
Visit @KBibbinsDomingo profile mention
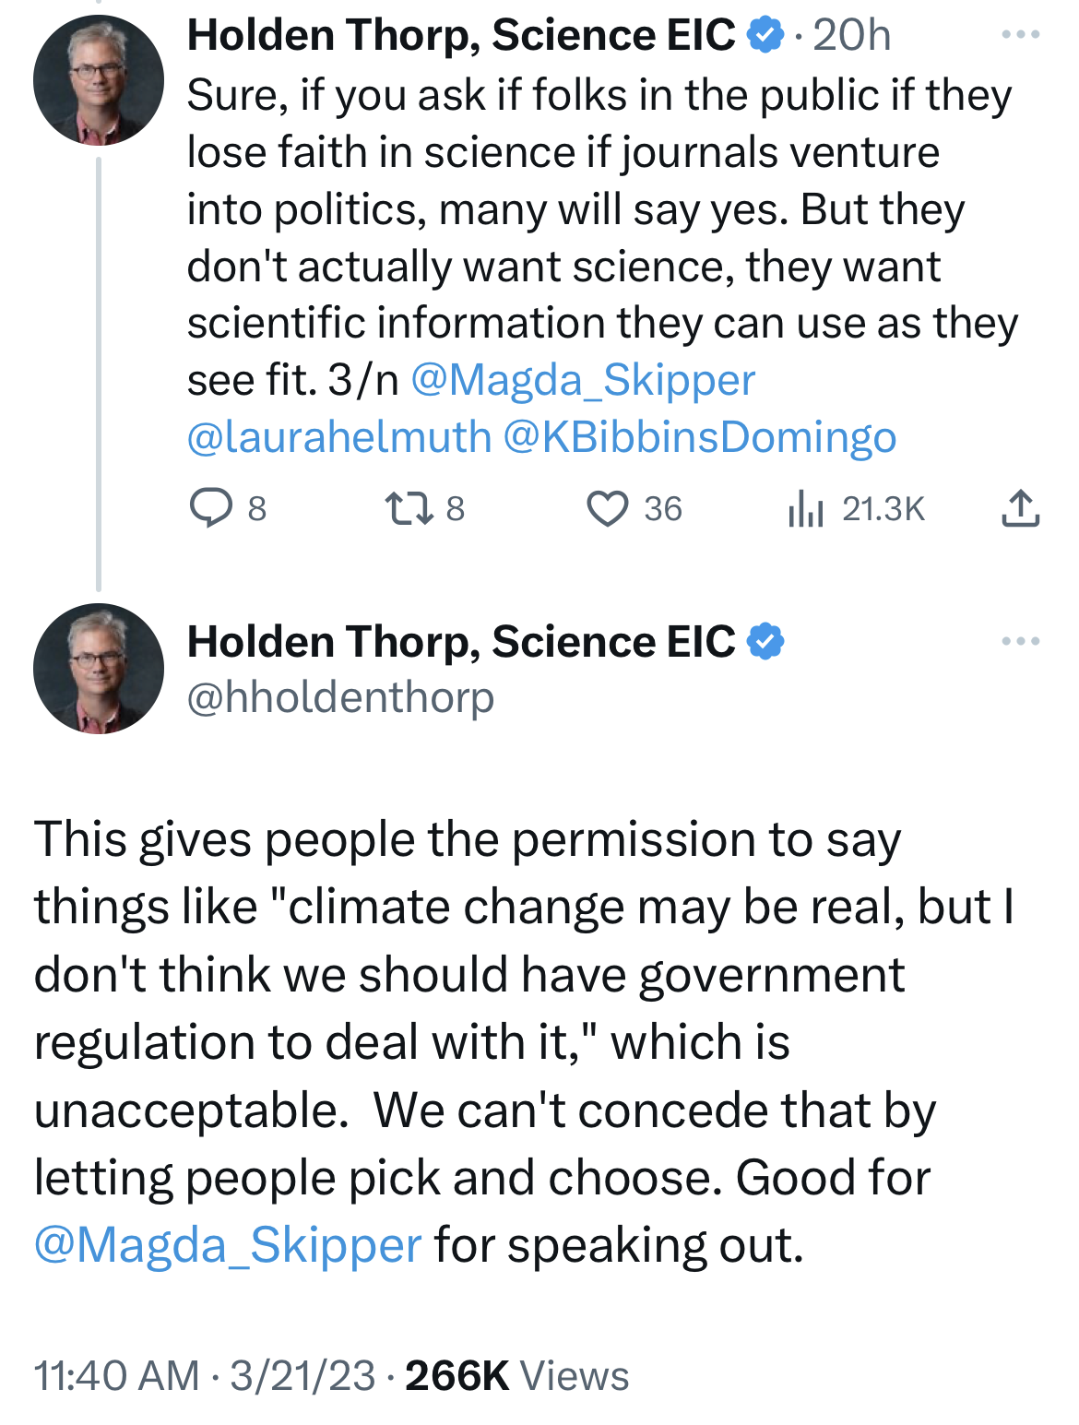pyautogui.click(x=700, y=437)
